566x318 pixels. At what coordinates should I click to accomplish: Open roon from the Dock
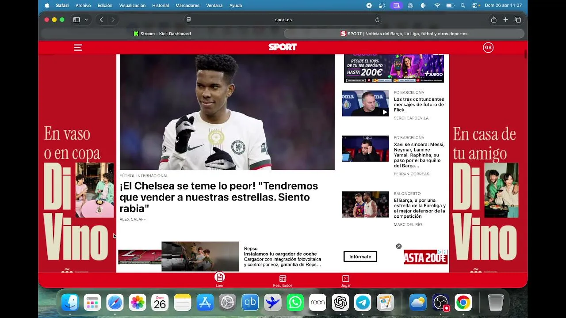(317, 303)
